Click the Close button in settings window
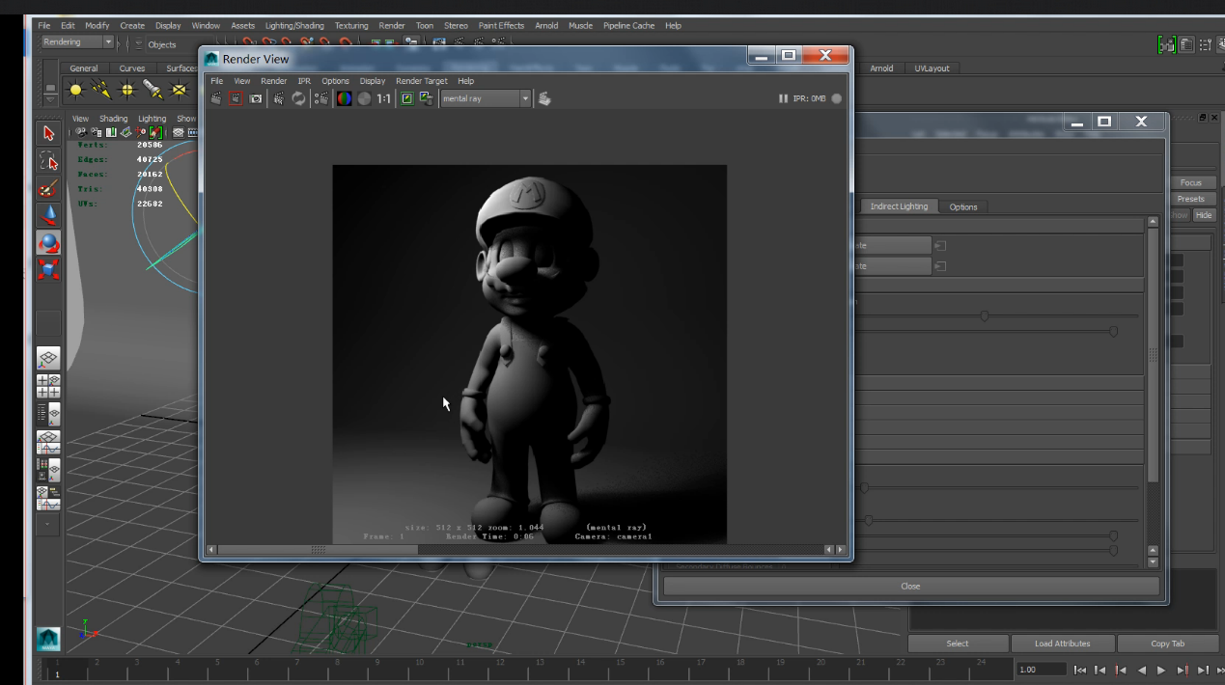Image resolution: width=1225 pixels, height=685 pixels. (x=910, y=586)
